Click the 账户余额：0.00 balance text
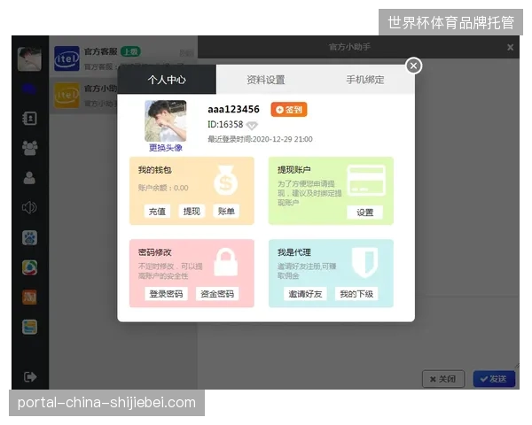The image size is (532, 425). pos(163,188)
